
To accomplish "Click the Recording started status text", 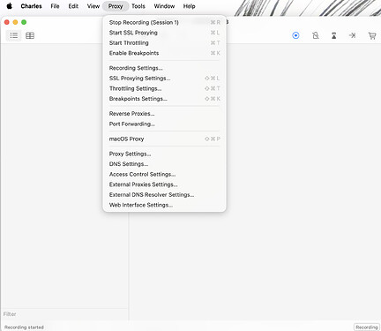I will 24,327.
